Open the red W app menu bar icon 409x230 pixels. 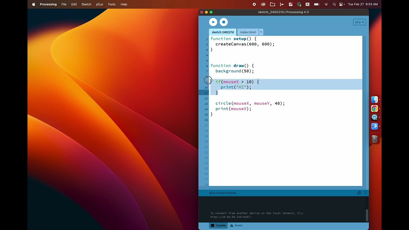[290, 4]
